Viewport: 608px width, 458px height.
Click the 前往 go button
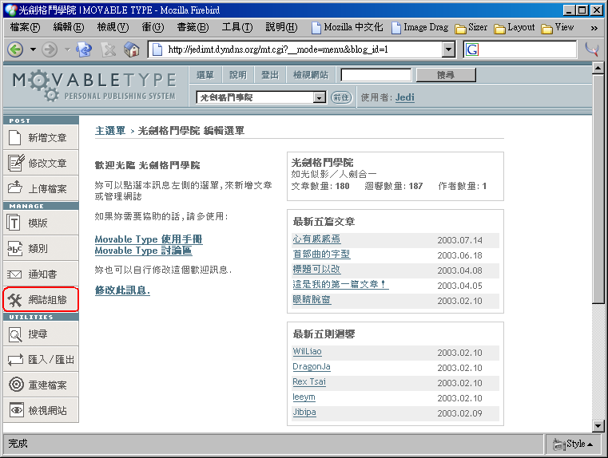pos(341,97)
